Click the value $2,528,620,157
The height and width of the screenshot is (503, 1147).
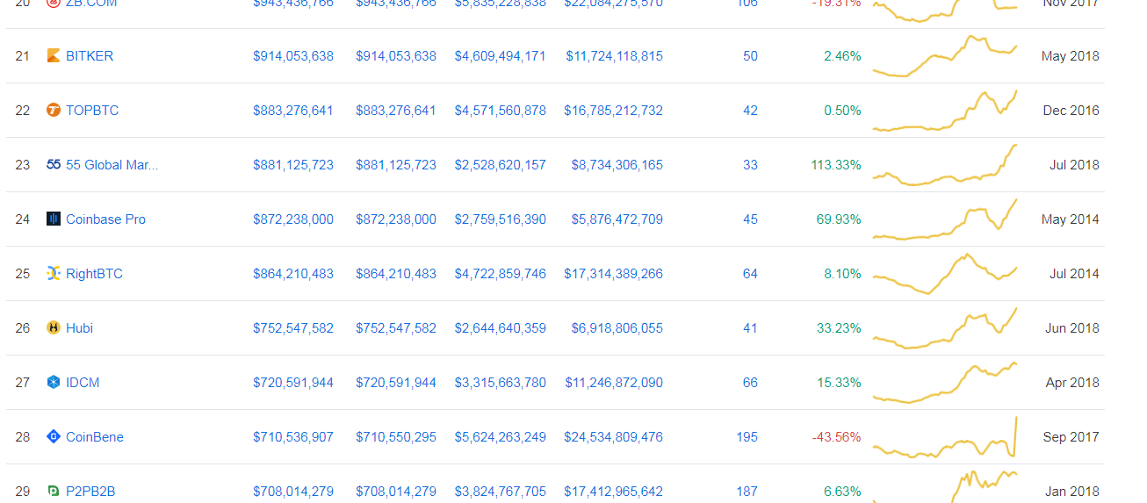[500, 165]
